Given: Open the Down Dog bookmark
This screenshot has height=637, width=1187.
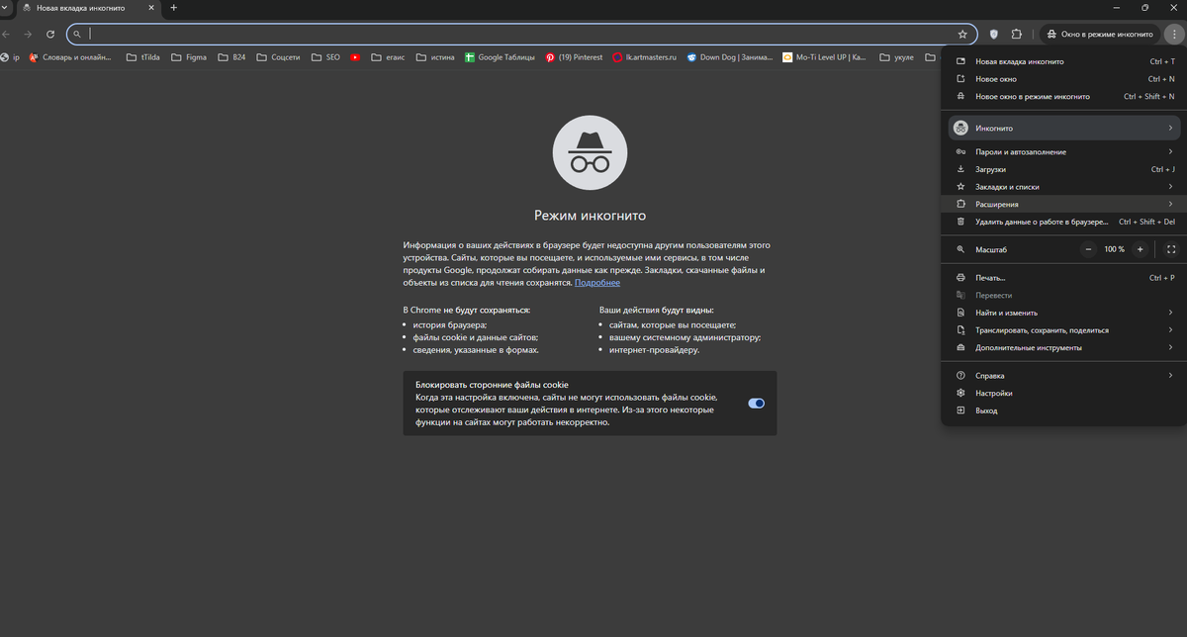Looking at the screenshot, I should [x=730, y=57].
